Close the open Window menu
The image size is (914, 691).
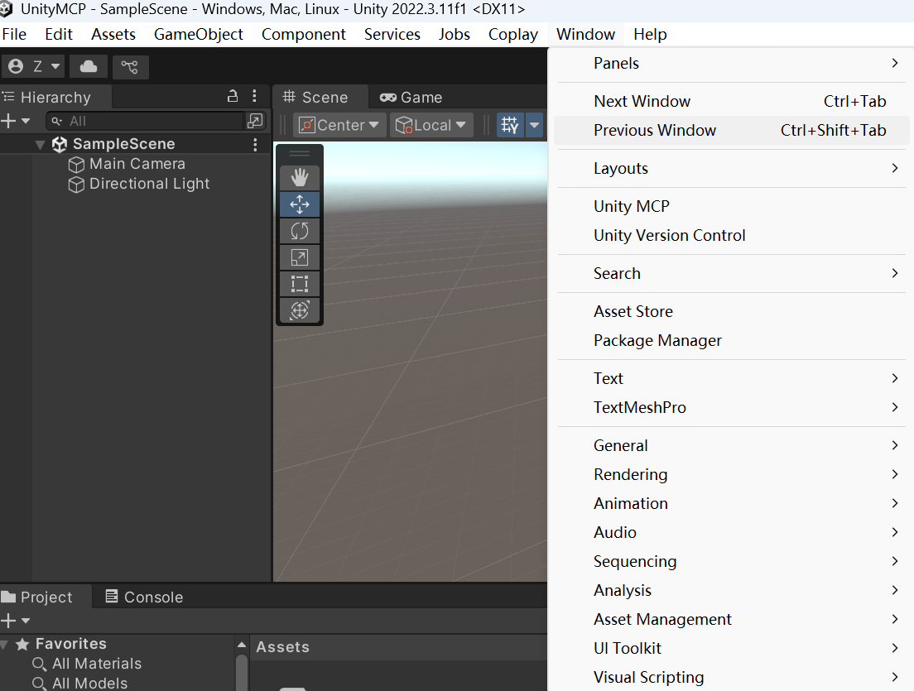[585, 35]
